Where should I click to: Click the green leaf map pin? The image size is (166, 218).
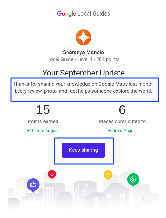[x=133, y=180]
